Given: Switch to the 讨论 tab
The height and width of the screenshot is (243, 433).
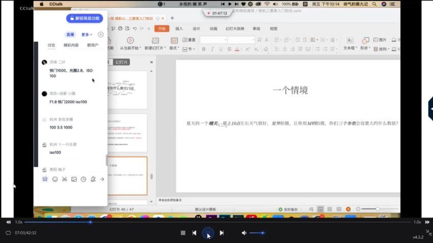Looking at the screenshot, I should point(51,45).
